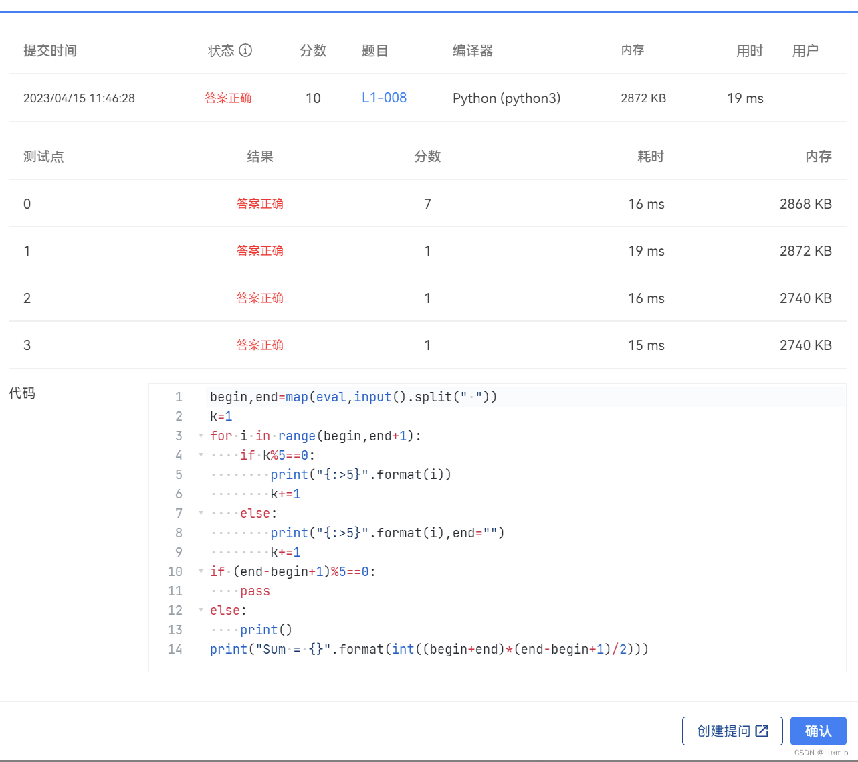Click the 确认 button
This screenshot has height=762, width=858.
pos(819,731)
